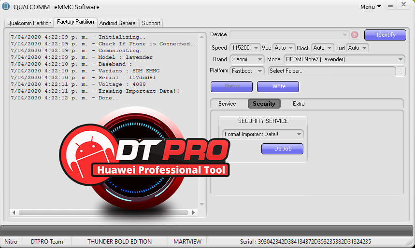Click the Do Job button
The image size is (415, 248).
click(x=283, y=149)
